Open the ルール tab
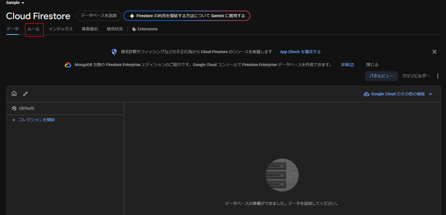The height and width of the screenshot is (215, 446). (33, 29)
